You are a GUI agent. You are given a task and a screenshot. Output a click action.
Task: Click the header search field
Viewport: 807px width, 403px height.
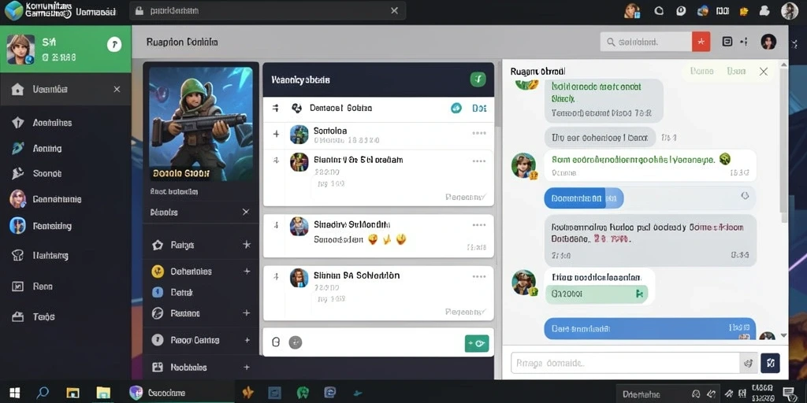[x=646, y=42]
